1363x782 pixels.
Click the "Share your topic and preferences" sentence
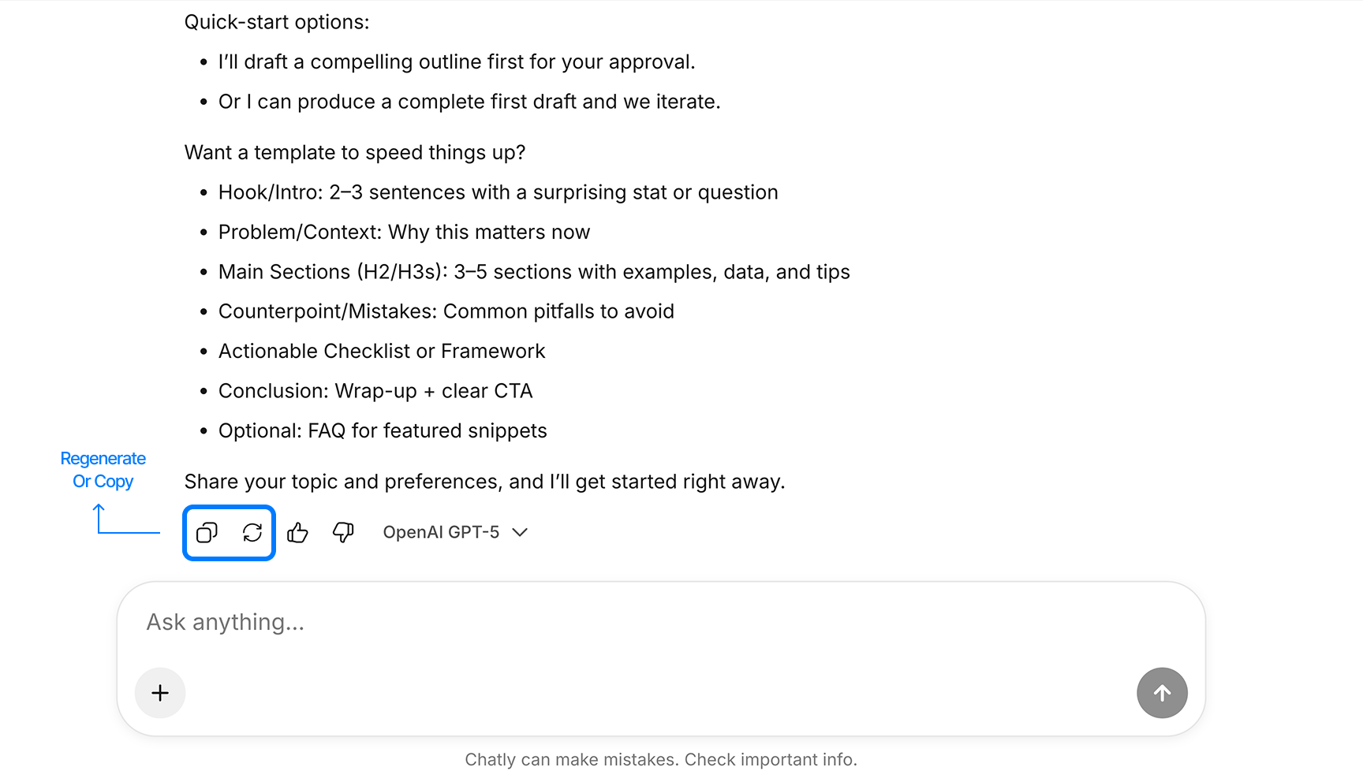tap(484, 482)
